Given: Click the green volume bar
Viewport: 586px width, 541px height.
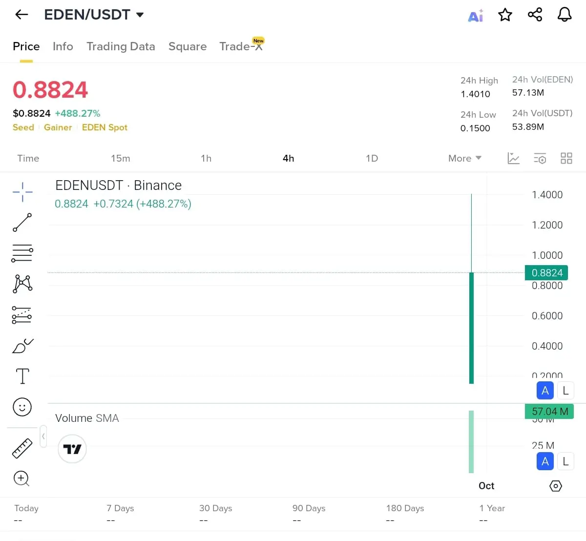Looking at the screenshot, I should 471,441.
